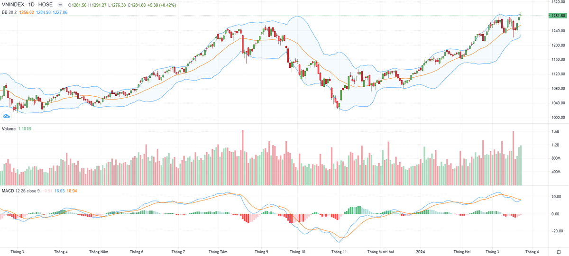Click the 1.6B volume axis label
Viewport: 569px width, 256px height.
click(x=556, y=131)
